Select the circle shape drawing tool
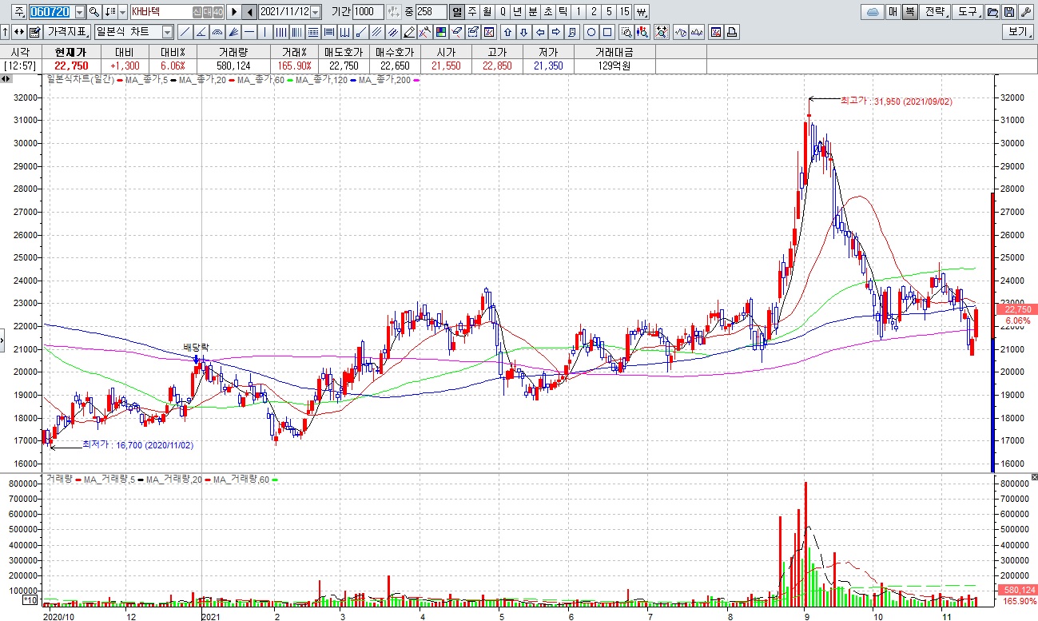Screen dimensions: 1038x621 591,32
